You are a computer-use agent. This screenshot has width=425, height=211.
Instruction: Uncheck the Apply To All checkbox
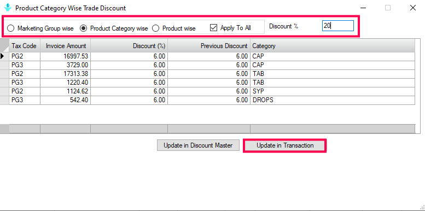214,28
